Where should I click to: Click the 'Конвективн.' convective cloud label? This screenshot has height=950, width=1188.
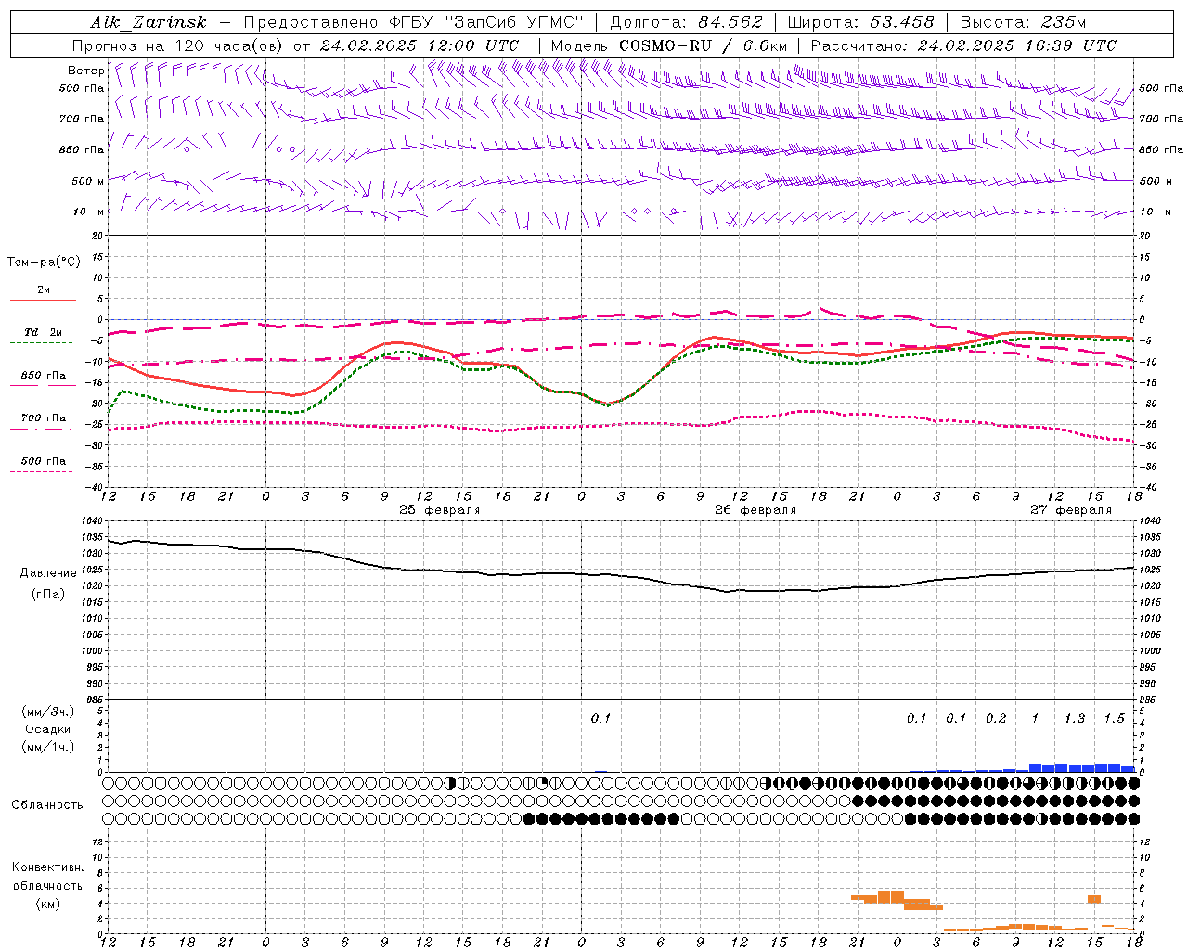(x=47, y=867)
